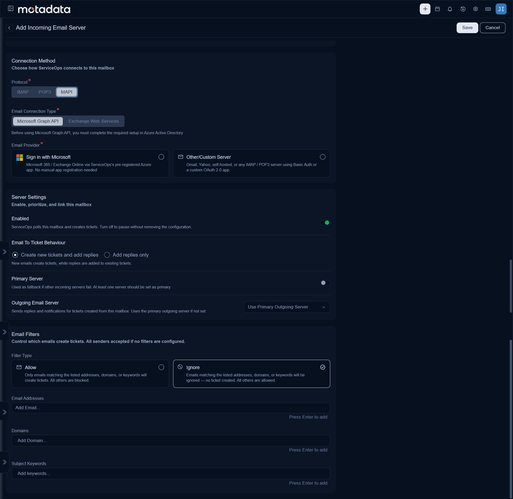Click the Microsoft logo on sign-in card

(20, 157)
